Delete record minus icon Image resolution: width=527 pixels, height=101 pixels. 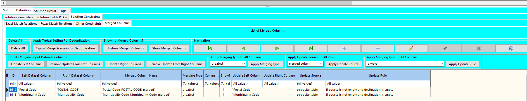click(378, 48)
